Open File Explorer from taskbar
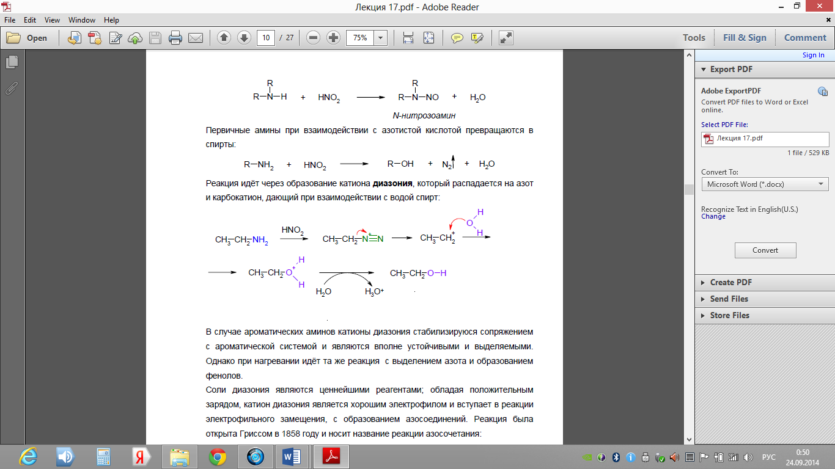Image resolution: width=835 pixels, height=469 pixels. (179, 457)
